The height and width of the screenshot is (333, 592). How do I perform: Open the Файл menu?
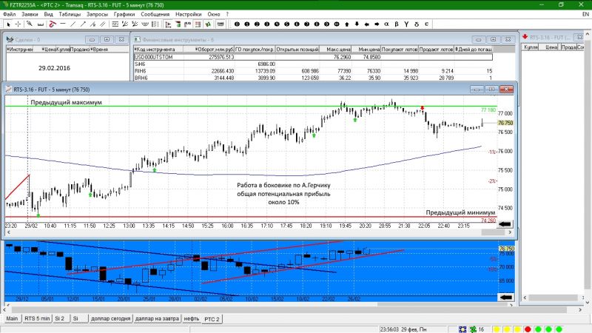(x=10, y=14)
